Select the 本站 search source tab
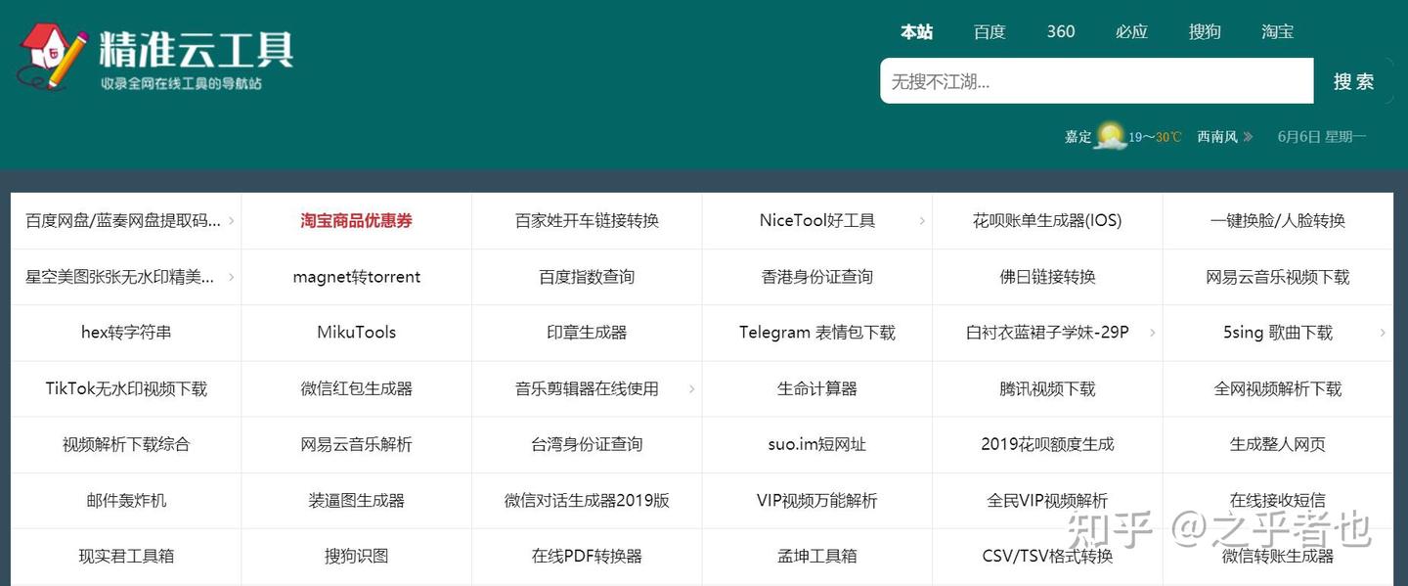1408x586 pixels. coord(917,31)
